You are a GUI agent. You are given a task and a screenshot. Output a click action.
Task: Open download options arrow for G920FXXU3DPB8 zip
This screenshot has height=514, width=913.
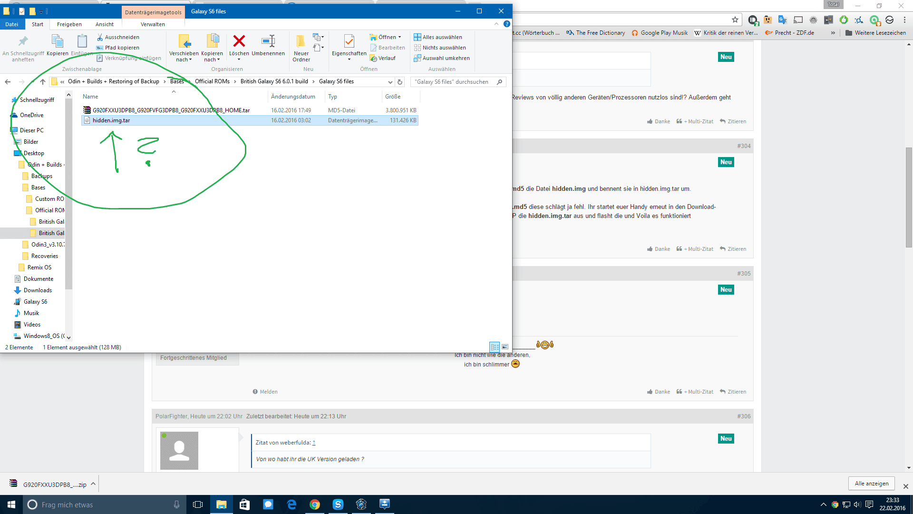(93, 484)
